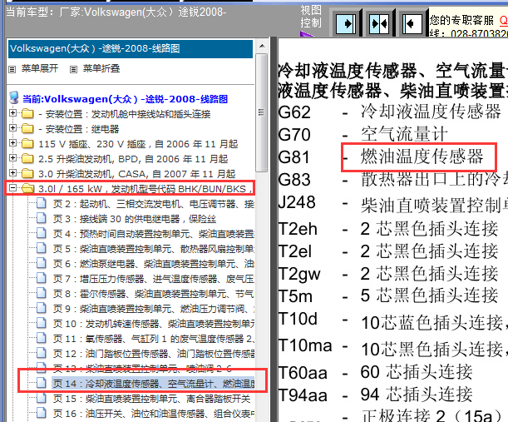Expand the 115 V 插座 folder node
The image size is (508, 422).
pyautogui.click(x=13, y=143)
